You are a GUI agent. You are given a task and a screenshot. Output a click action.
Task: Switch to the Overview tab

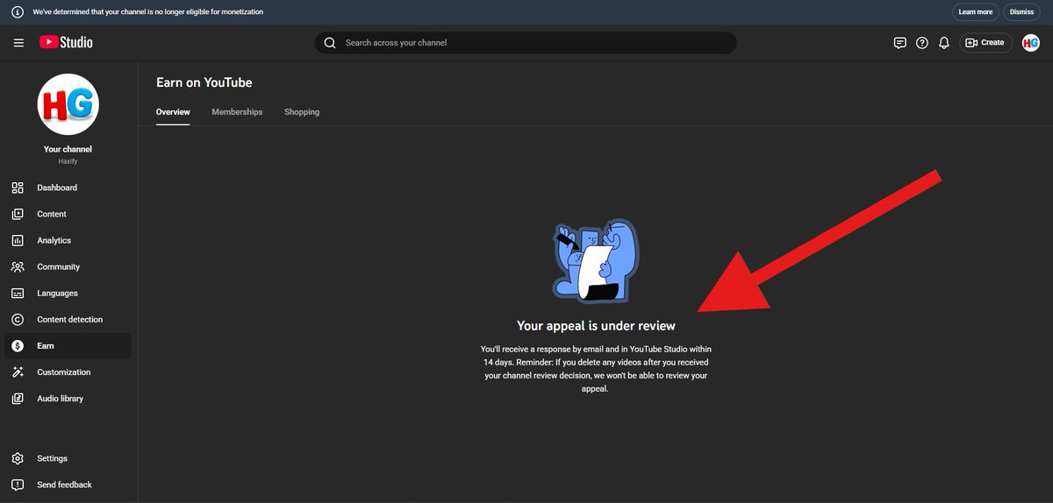point(173,112)
